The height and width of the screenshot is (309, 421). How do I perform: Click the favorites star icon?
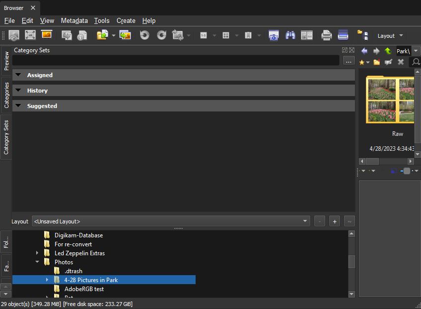pyautogui.click(x=362, y=62)
